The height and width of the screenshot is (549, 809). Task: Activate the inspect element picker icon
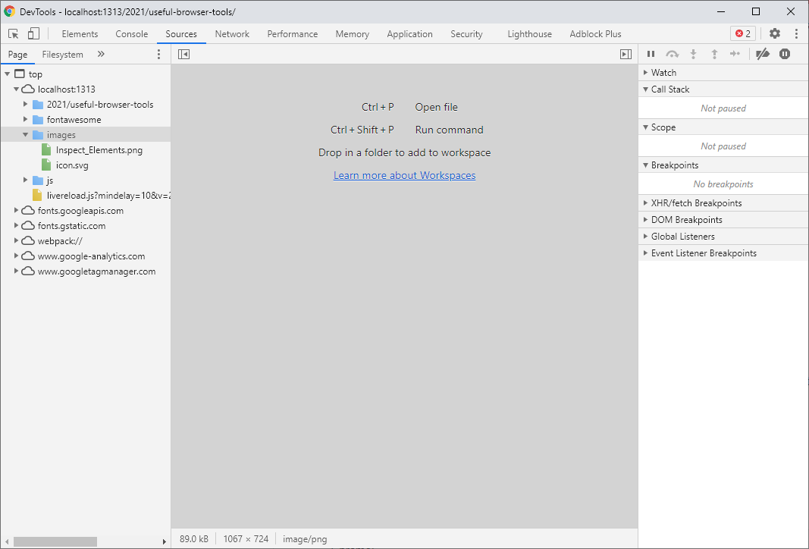tap(14, 34)
